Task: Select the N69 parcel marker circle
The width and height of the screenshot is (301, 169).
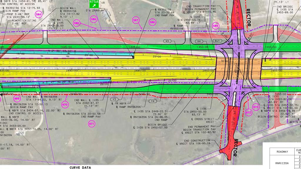Action: point(17,99)
